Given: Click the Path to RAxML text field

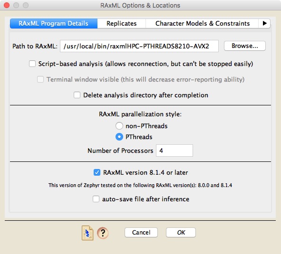Looking at the screenshot, I should click(x=139, y=46).
